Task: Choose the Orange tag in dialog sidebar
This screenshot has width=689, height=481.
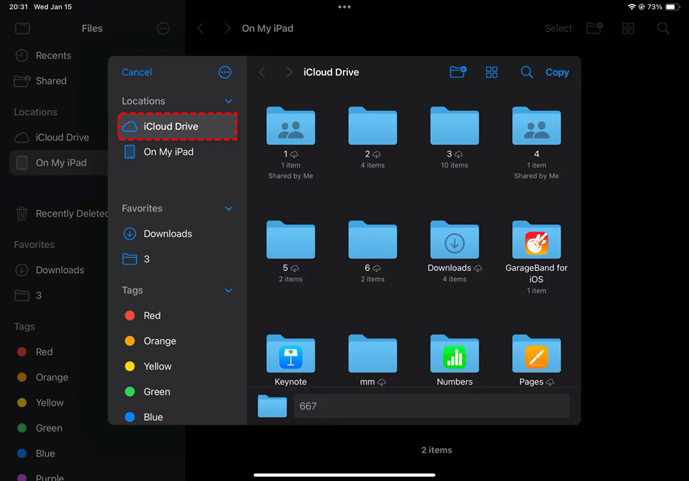Action: coord(160,341)
